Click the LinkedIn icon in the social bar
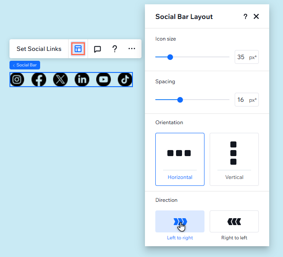This screenshot has width=283, height=257. [82, 79]
